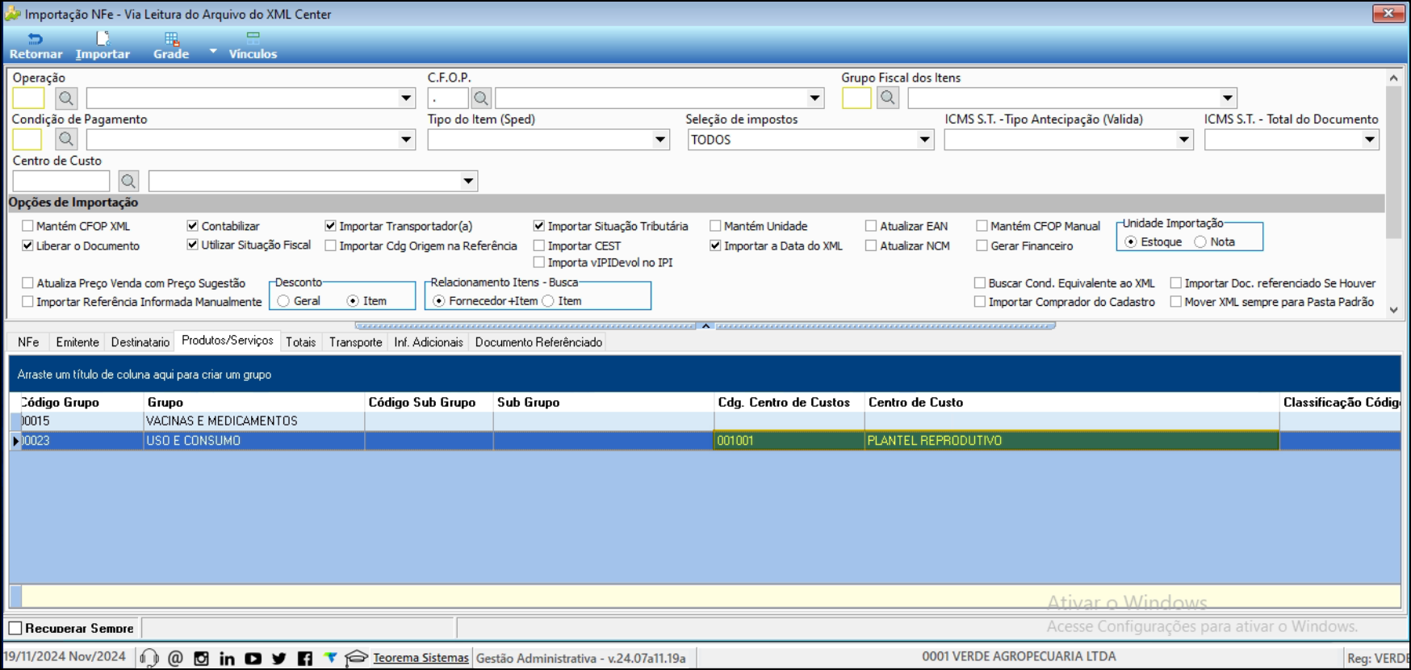Open the Teorema Sistemas link
1411x670 pixels.
point(421,658)
